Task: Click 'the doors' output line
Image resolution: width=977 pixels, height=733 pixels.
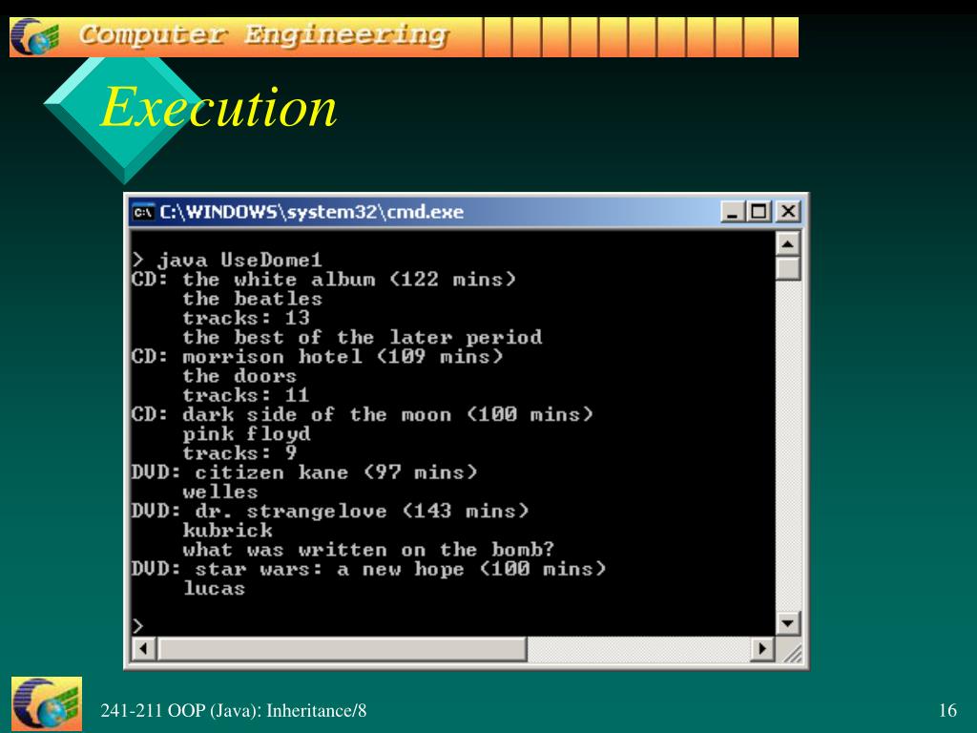Action: pos(239,376)
